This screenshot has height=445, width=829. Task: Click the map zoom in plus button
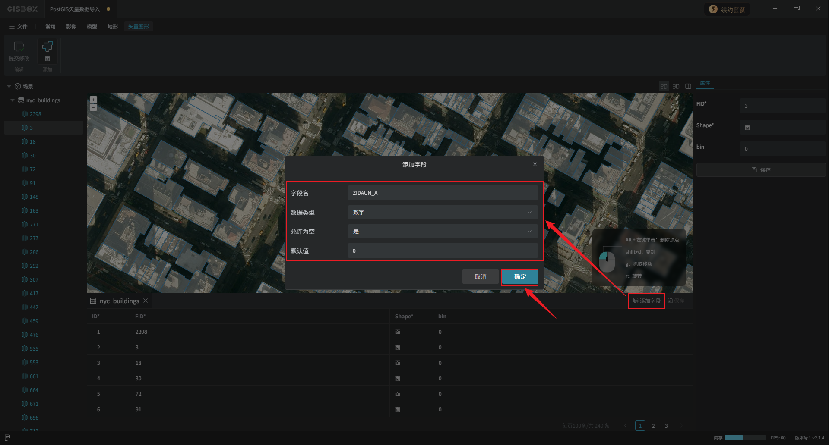[93, 100]
